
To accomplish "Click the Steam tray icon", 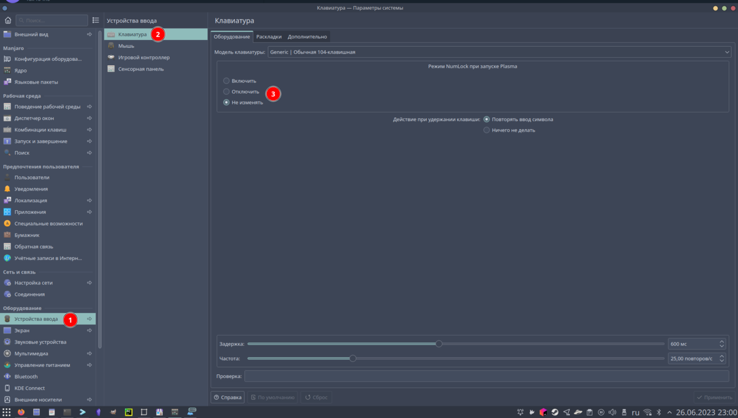I will (555, 412).
